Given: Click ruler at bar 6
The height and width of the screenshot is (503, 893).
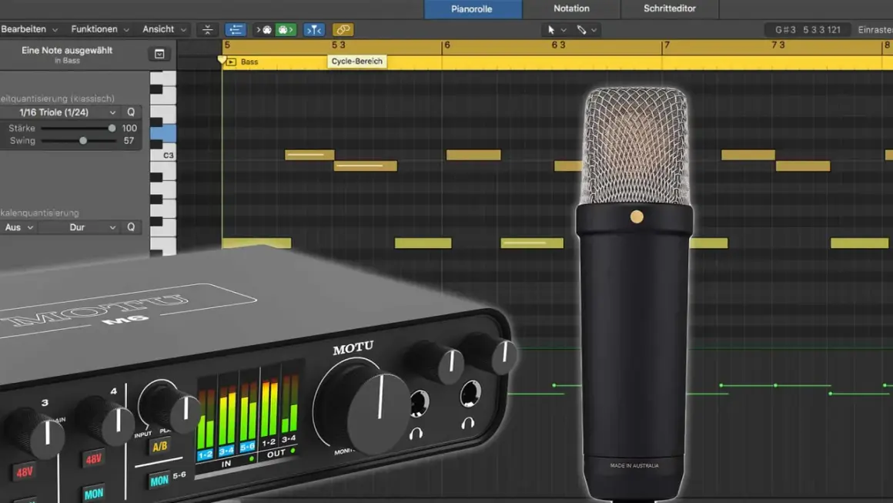Looking at the screenshot, I should coord(447,45).
